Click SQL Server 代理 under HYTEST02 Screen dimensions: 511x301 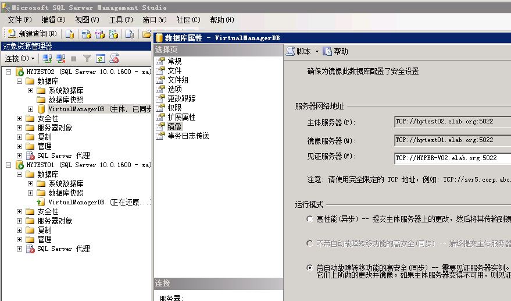click(63, 155)
